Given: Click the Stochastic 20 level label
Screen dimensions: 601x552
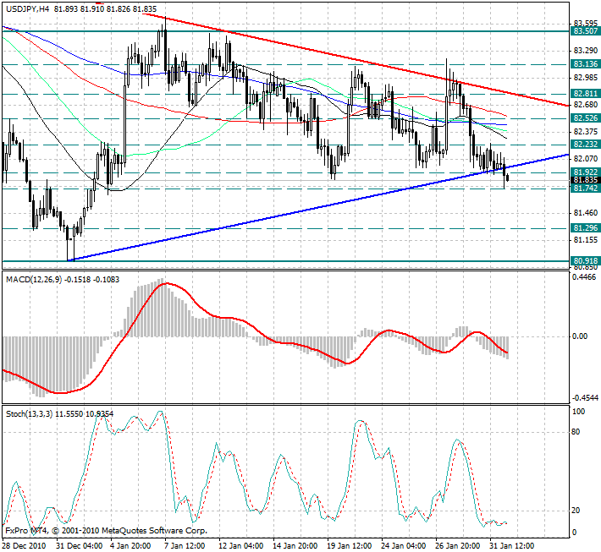Looking at the screenshot, I should click(576, 511).
